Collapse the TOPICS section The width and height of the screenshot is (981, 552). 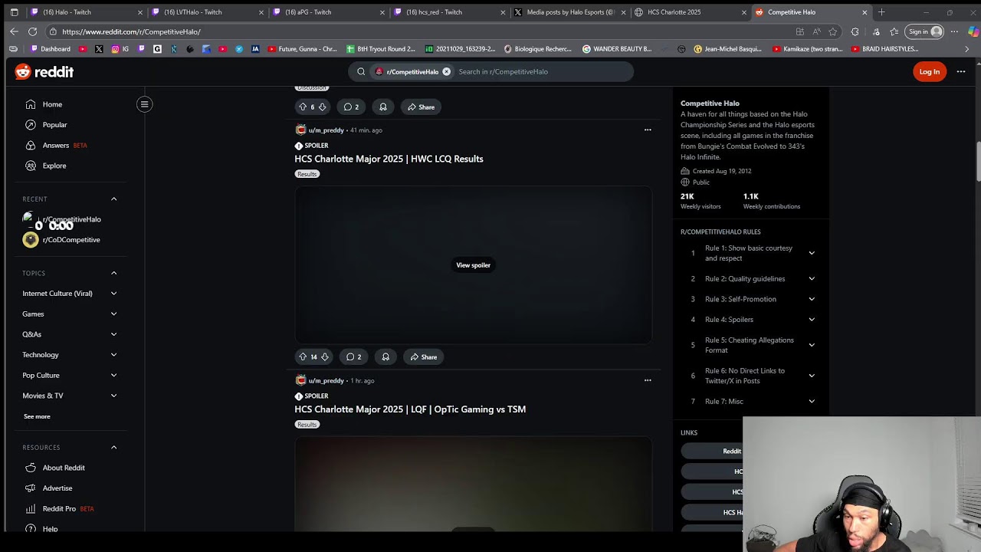pyautogui.click(x=113, y=273)
